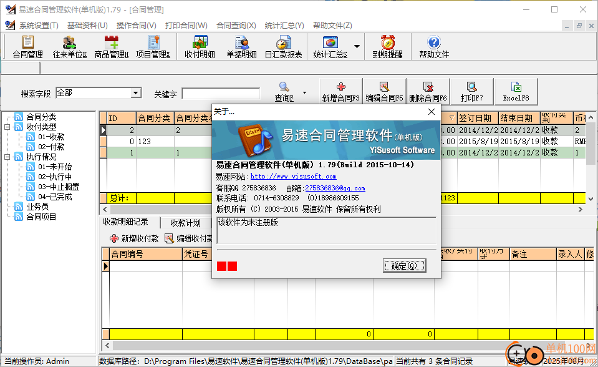The width and height of the screenshot is (598, 367).
Task: Switch to 收款计划 tab
Action: pyautogui.click(x=185, y=223)
